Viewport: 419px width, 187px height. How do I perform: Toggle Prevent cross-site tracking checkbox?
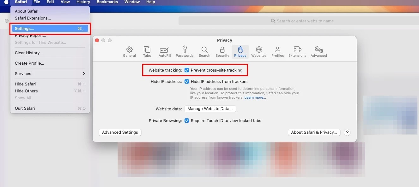pyautogui.click(x=187, y=70)
